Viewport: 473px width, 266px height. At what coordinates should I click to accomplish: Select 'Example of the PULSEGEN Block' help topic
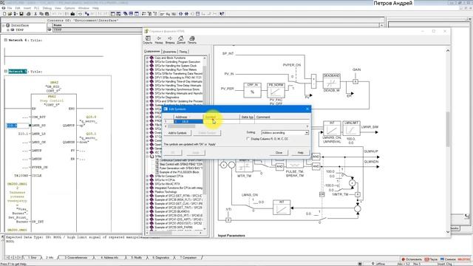(179, 172)
